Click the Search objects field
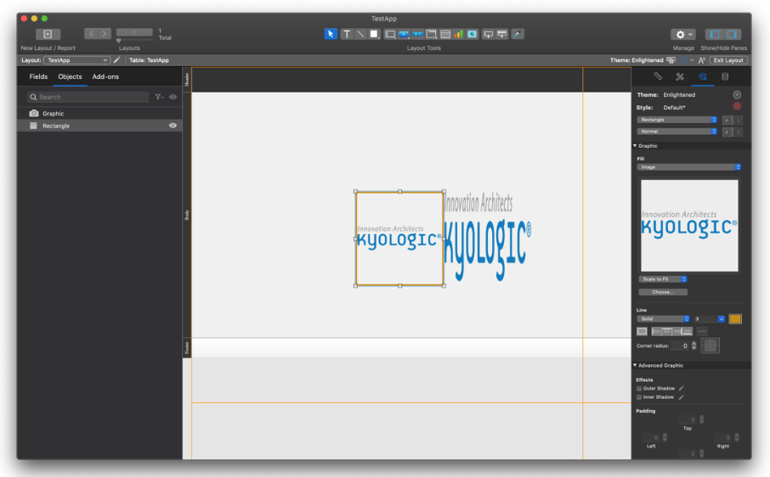The width and height of the screenshot is (770, 477). pyautogui.click(x=88, y=97)
